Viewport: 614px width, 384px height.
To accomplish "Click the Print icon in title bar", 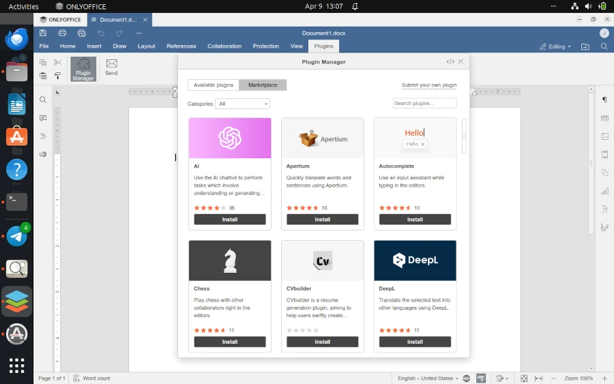I will point(62,33).
